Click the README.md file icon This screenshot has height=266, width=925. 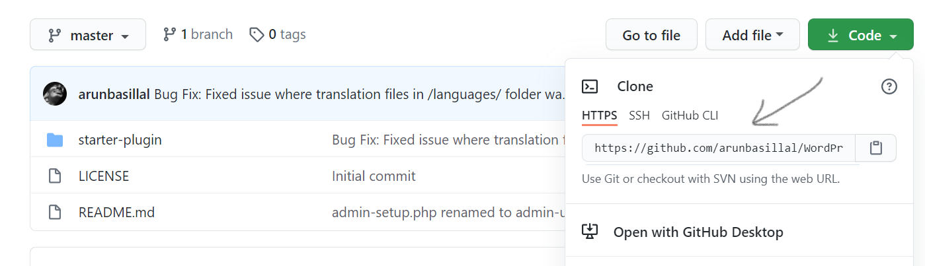pyautogui.click(x=55, y=213)
